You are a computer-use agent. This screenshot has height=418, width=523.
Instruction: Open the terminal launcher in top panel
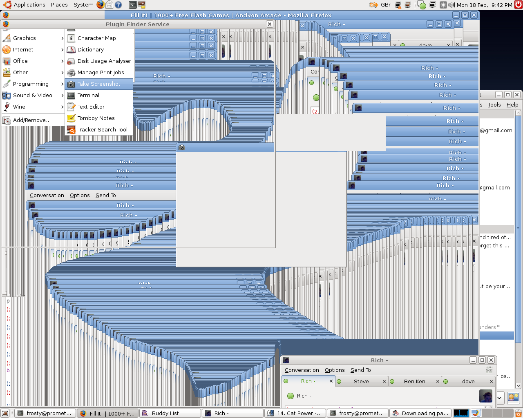(x=132, y=5)
